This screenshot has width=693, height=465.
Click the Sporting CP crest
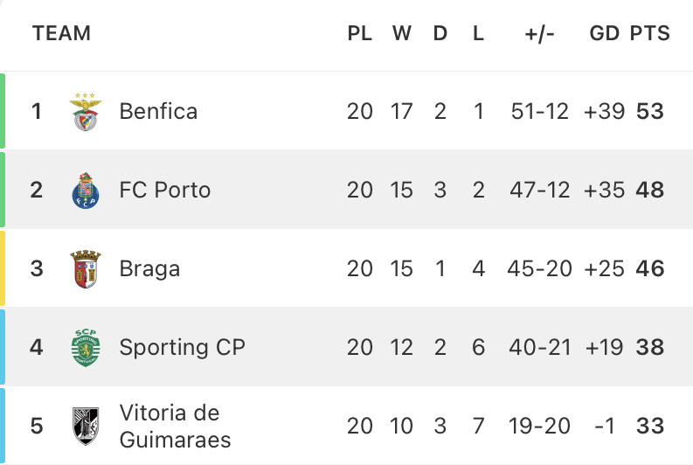86,348
